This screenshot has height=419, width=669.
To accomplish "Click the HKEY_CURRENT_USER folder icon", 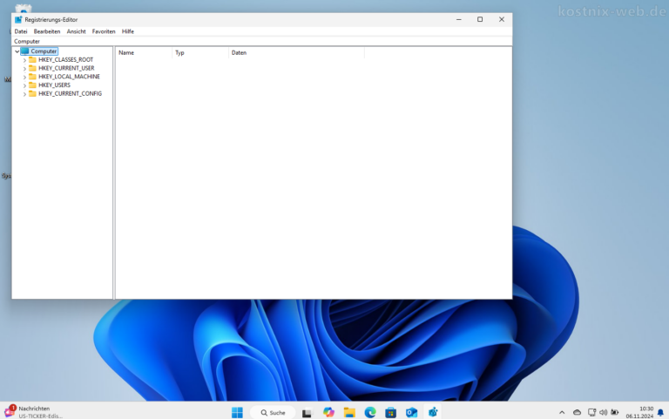I will pos(32,68).
